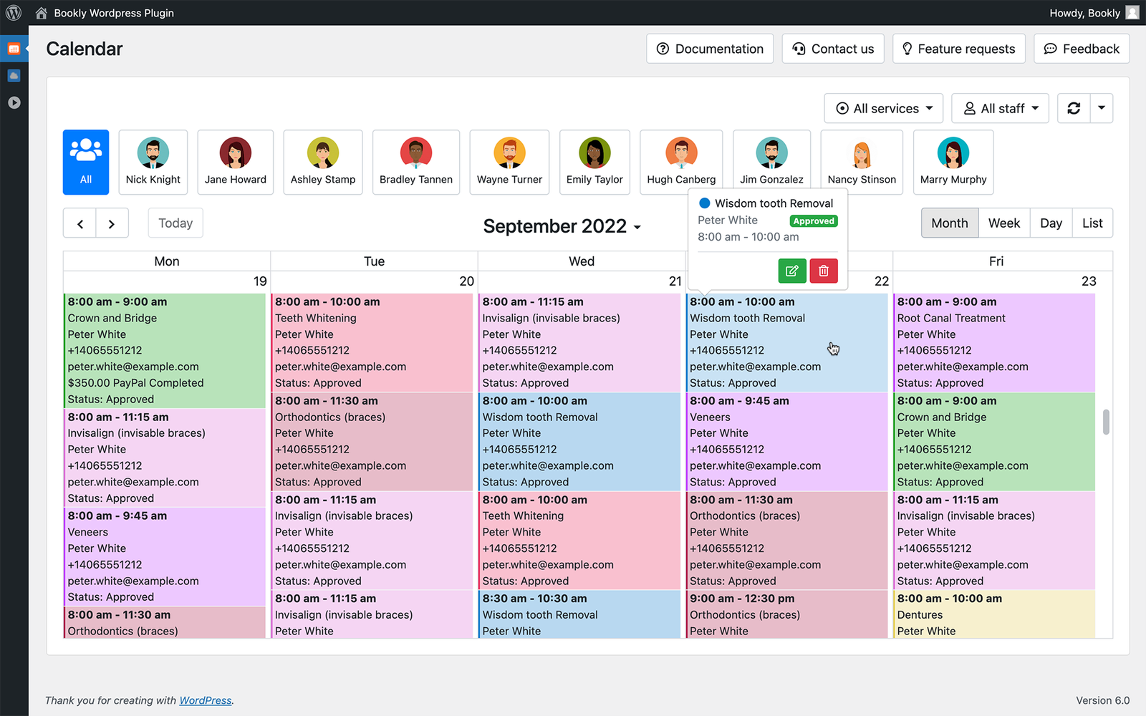Click the Bookly calendar sidebar icon
Screen dimensions: 1146x716
point(14,49)
